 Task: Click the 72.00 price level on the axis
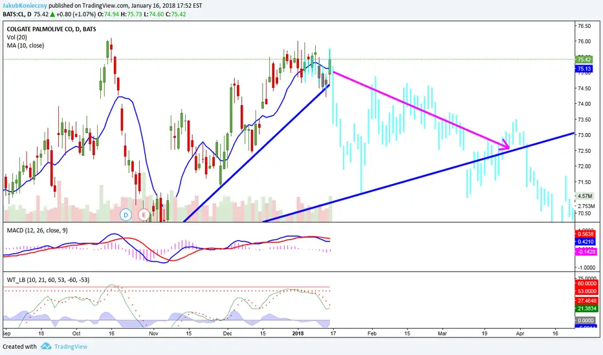(x=584, y=167)
